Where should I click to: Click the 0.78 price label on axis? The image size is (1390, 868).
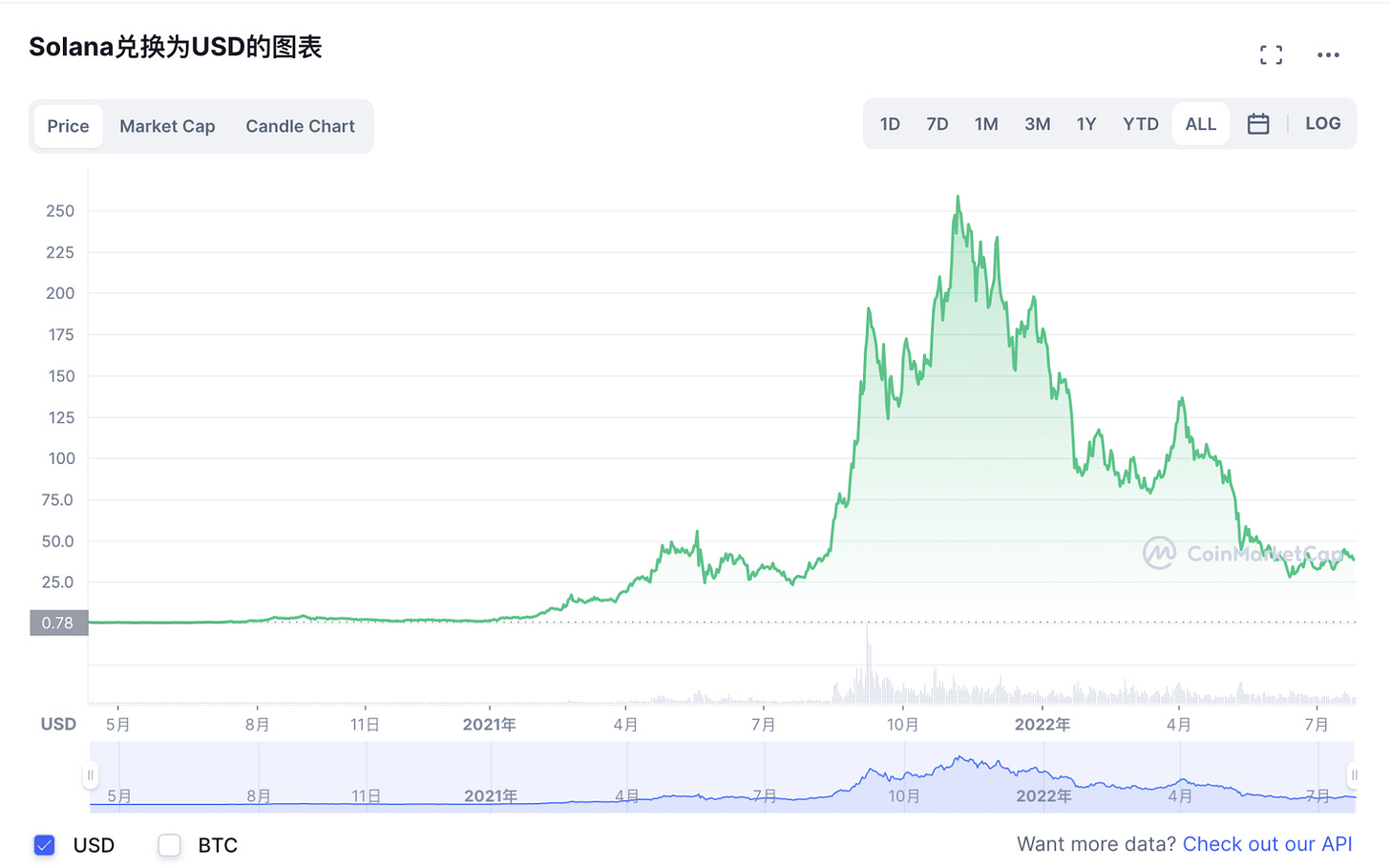click(x=58, y=623)
